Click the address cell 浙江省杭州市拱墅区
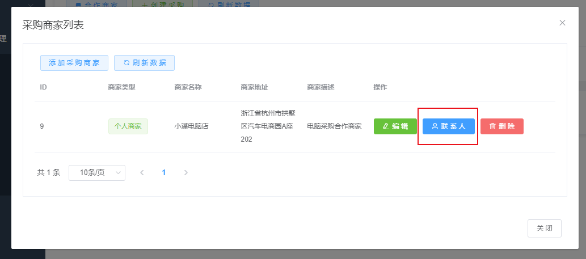The image size is (586, 259). point(268,126)
